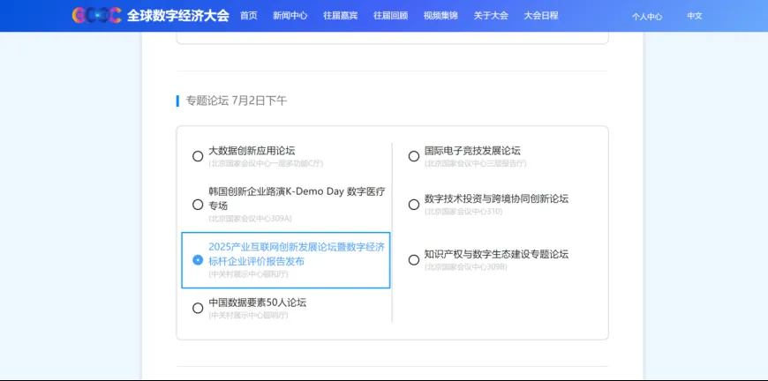Navigate to 往届回顾 section

point(390,16)
